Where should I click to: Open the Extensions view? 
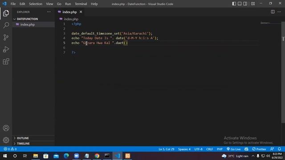click(x=6, y=61)
